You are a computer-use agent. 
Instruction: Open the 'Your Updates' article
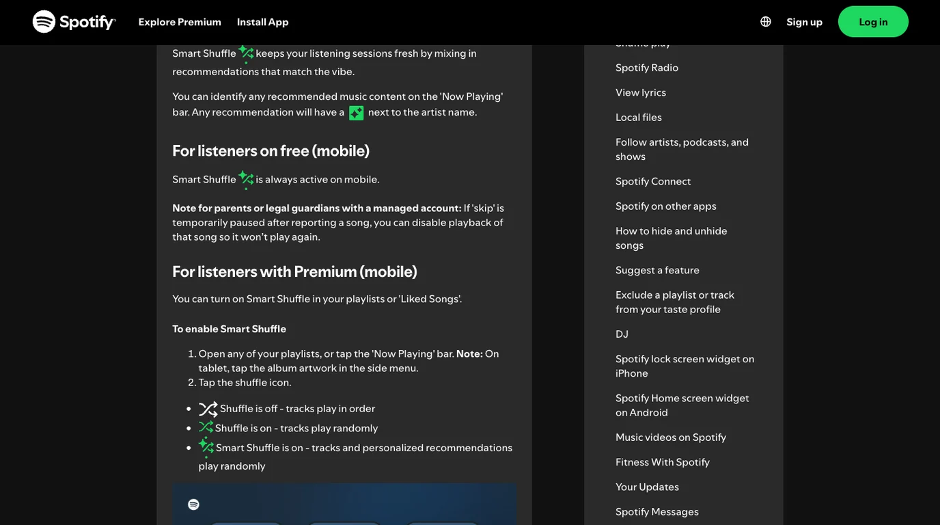click(x=647, y=487)
